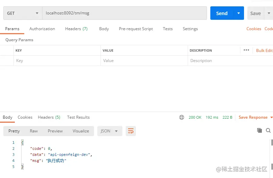273x178 pixels.
Task: Open the GET method dropdown
Action: pos(23,13)
